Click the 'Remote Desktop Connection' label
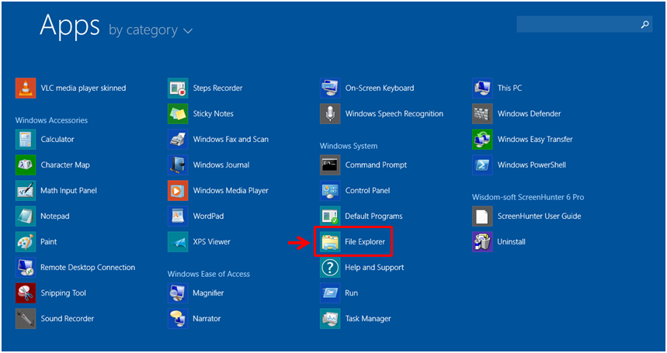667x353 pixels. pos(88,267)
